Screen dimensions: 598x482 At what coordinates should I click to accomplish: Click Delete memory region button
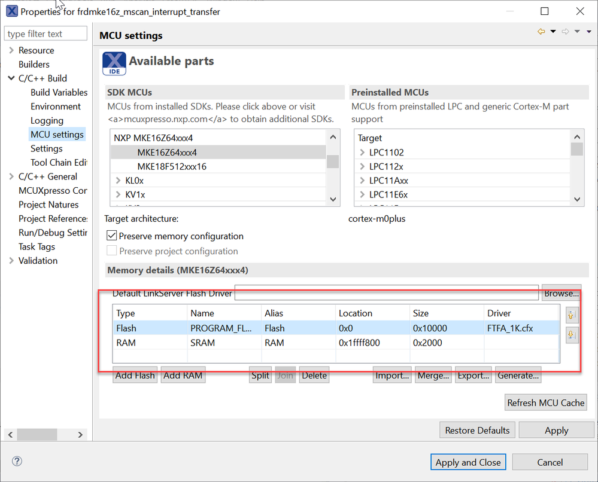click(x=314, y=376)
